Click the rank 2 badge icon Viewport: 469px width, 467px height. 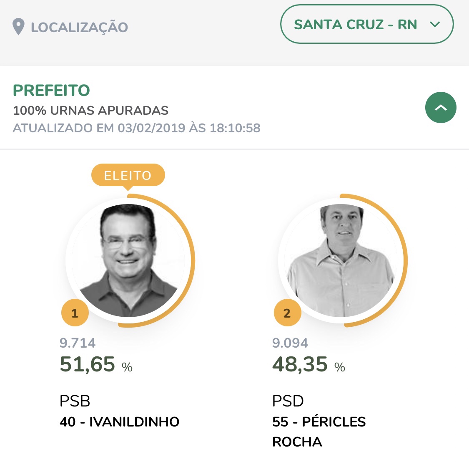287,313
